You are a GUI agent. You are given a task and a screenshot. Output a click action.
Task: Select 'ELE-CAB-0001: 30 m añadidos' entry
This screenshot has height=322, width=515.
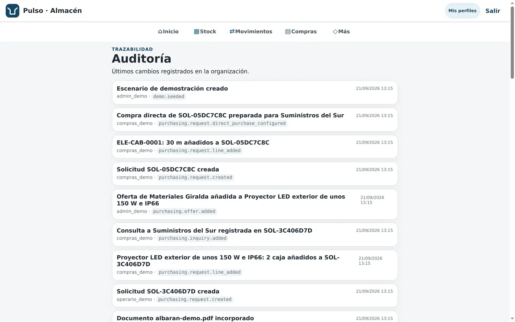click(255, 147)
